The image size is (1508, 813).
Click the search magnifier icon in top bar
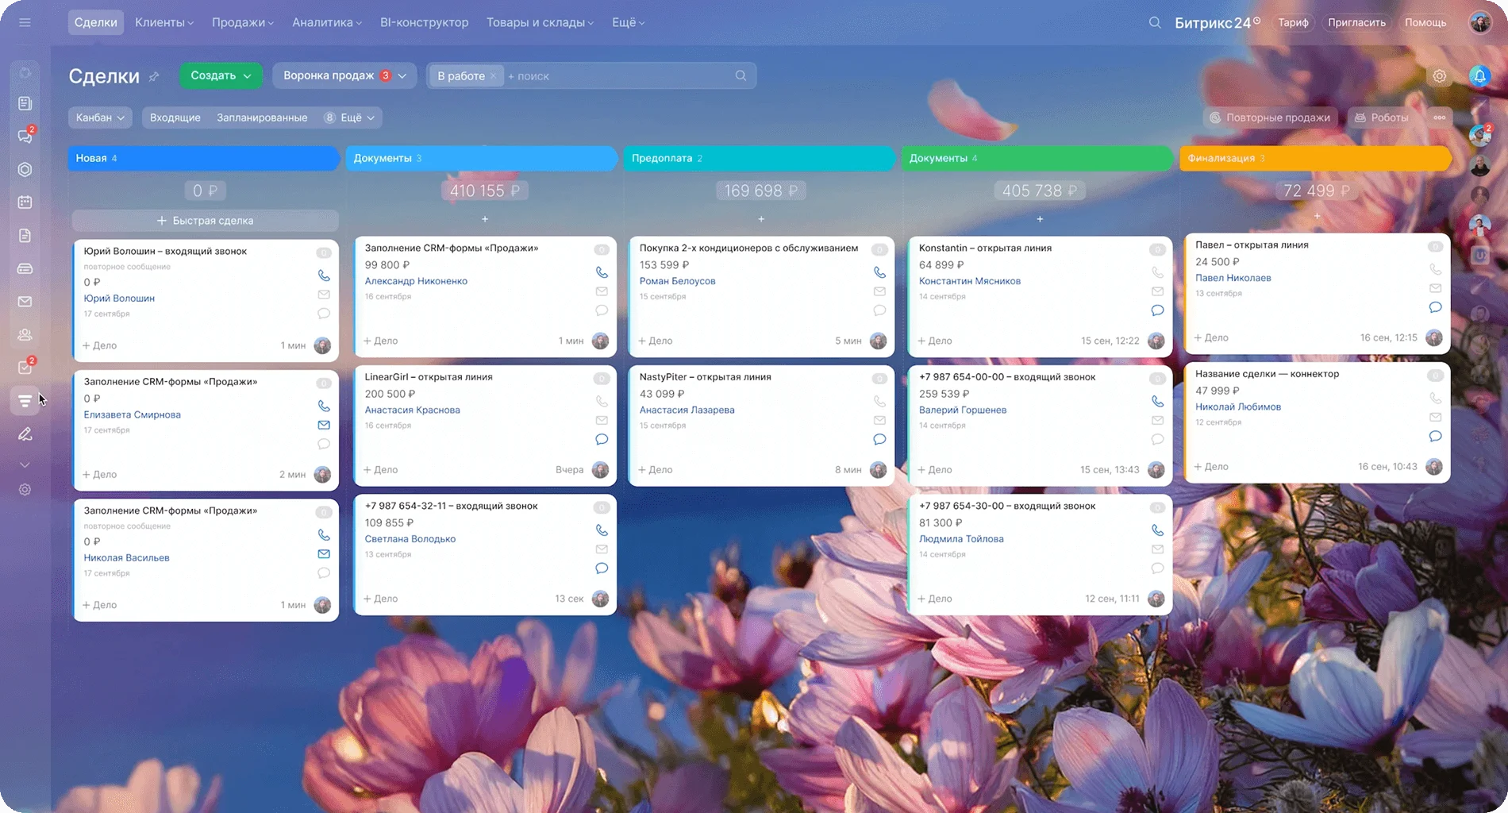click(1155, 22)
